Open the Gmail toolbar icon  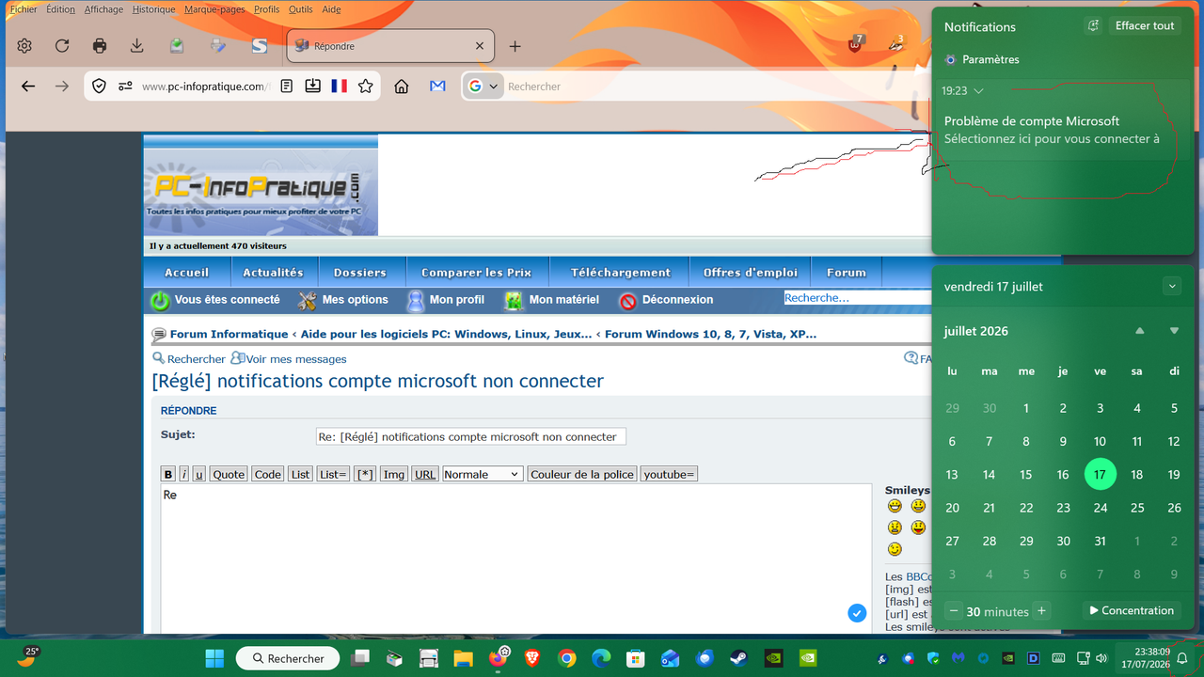tap(437, 87)
